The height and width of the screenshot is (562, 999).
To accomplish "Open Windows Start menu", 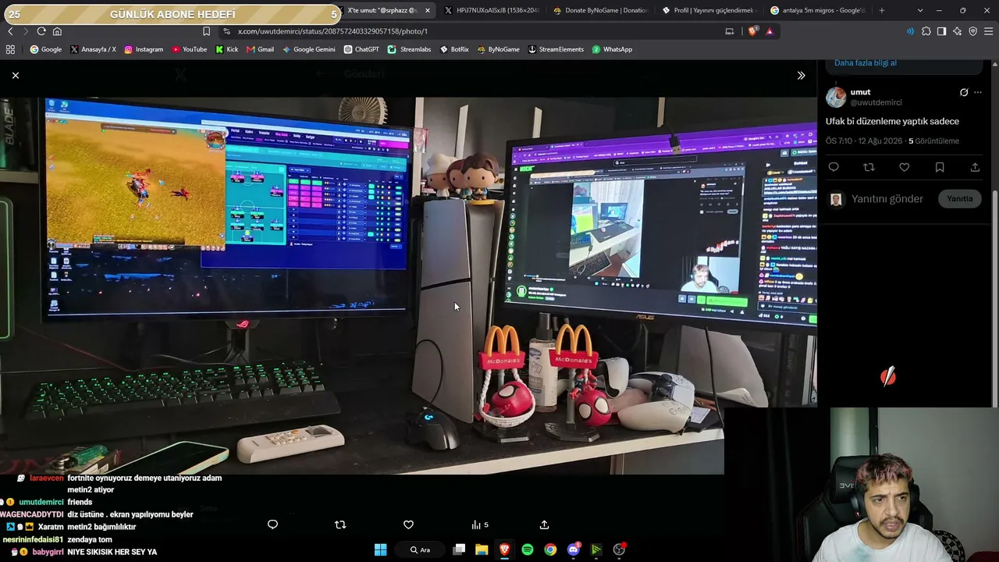I will (380, 550).
